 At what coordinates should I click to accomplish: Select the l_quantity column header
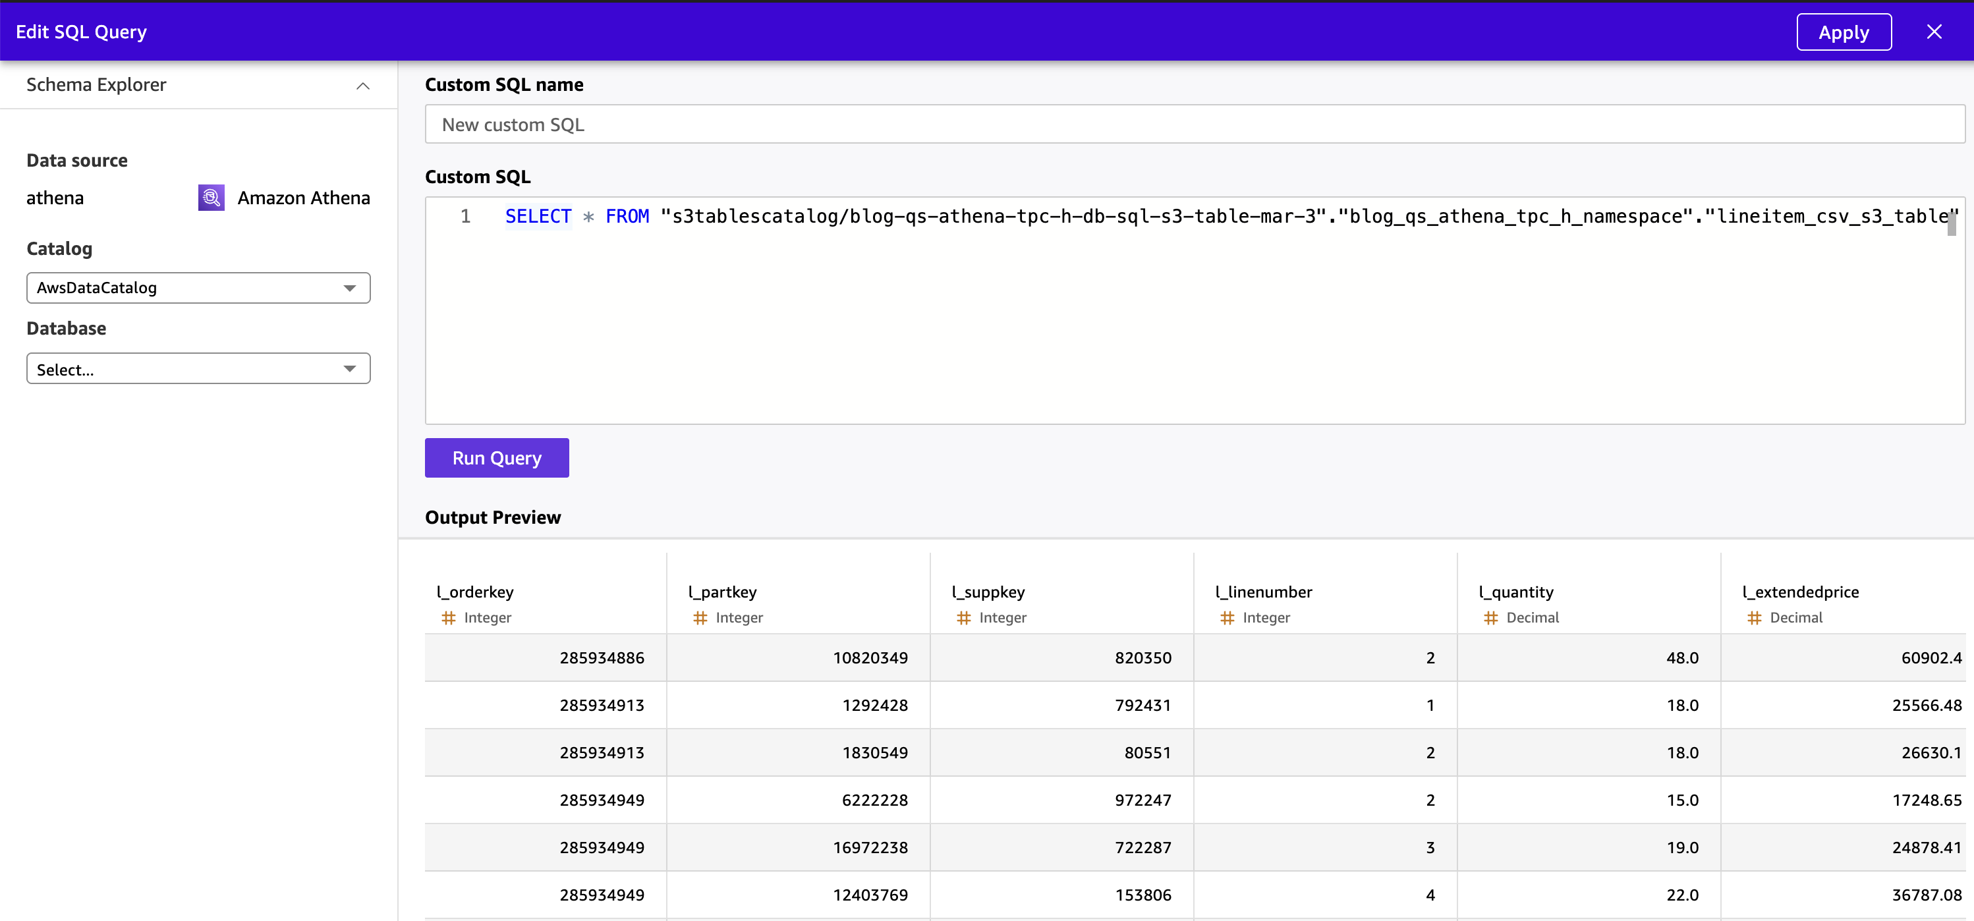click(x=1515, y=592)
